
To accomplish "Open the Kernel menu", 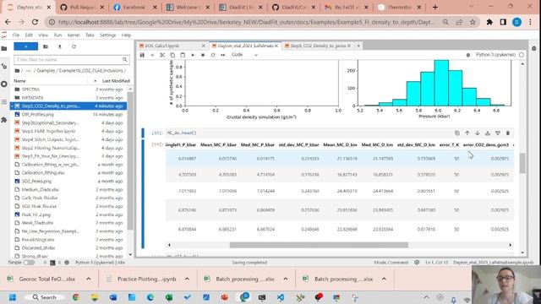I will 74,35.
